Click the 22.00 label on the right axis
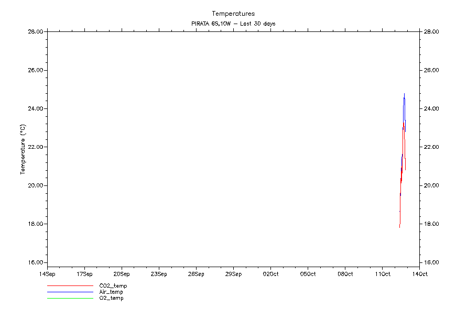The height and width of the screenshot is (330, 467). (431, 147)
